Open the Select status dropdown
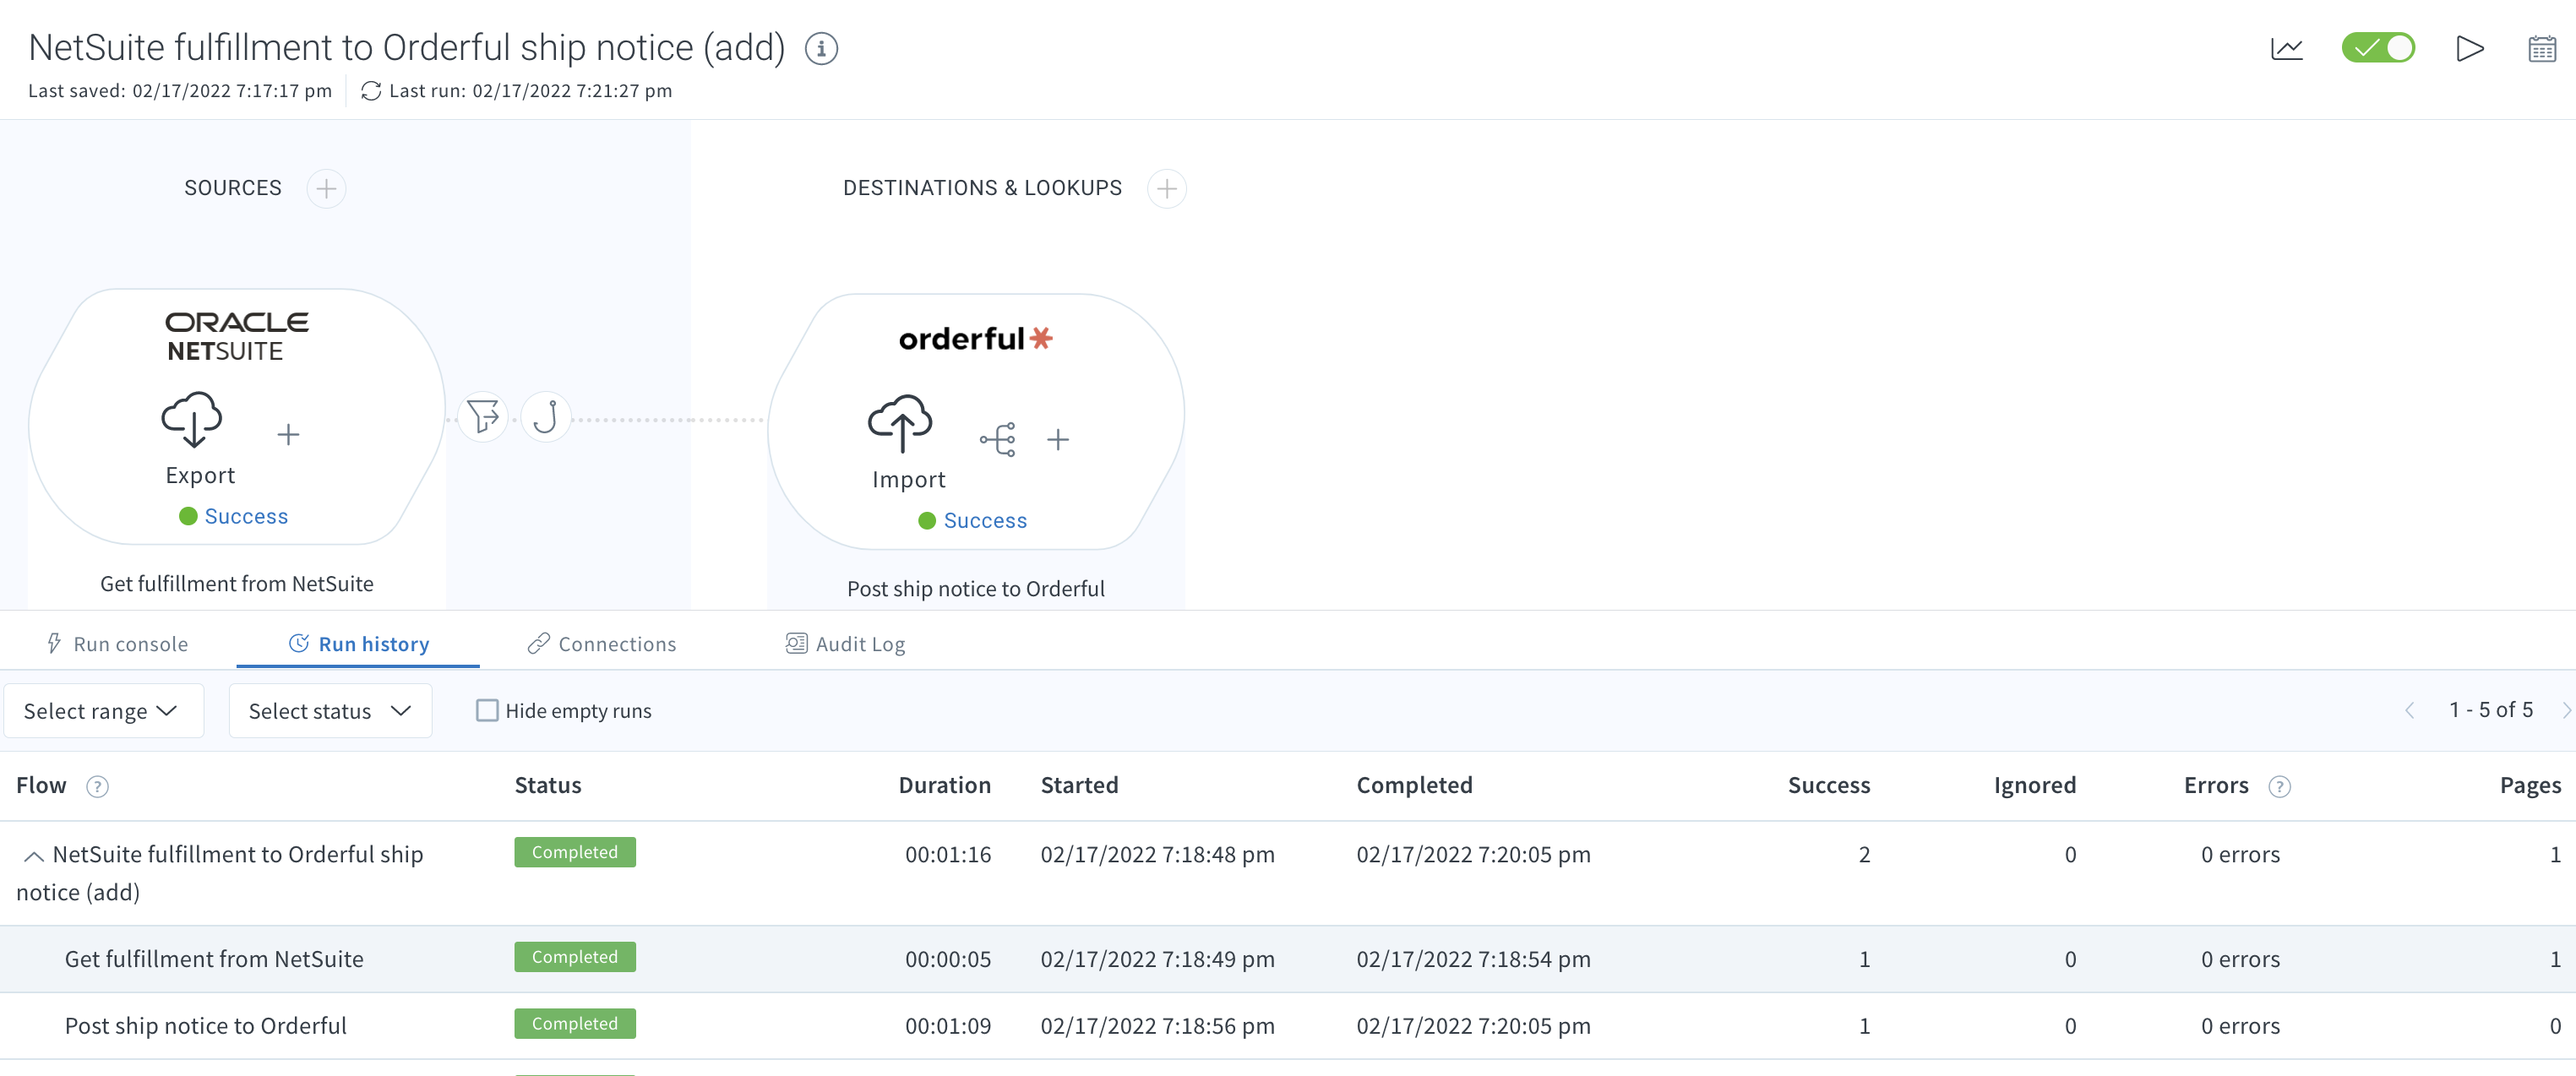Viewport: 2576px width, 1076px height. pyautogui.click(x=330, y=711)
